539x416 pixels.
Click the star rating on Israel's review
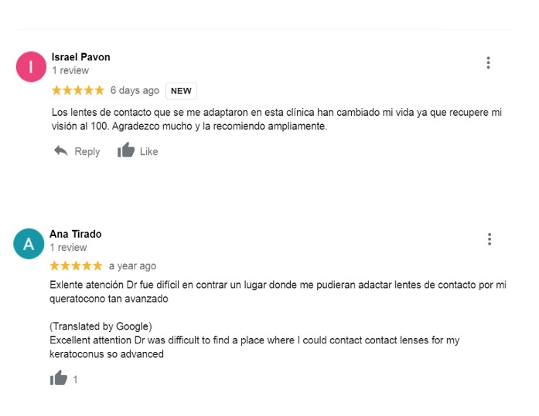click(x=78, y=90)
